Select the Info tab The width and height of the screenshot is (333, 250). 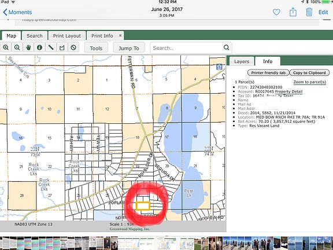[x=268, y=61]
